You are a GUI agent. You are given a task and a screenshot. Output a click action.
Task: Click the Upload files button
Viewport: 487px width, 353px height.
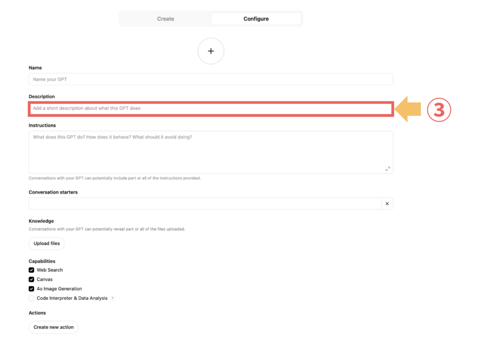[47, 243]
